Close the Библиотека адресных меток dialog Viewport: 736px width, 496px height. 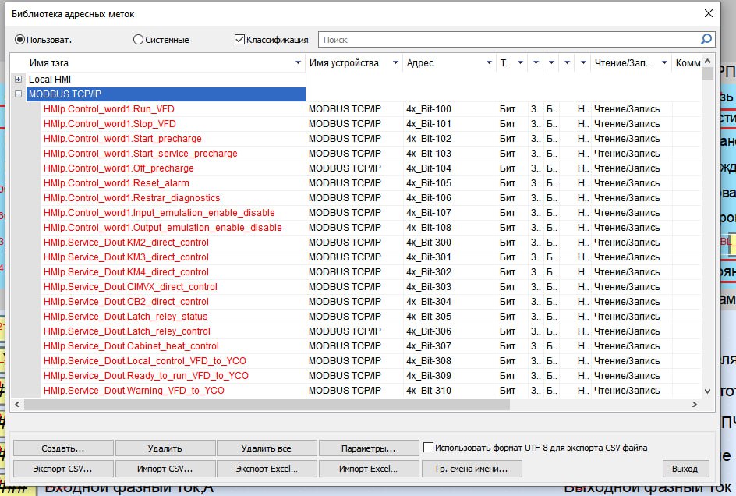pyautogui.click(x=708, y=13)
